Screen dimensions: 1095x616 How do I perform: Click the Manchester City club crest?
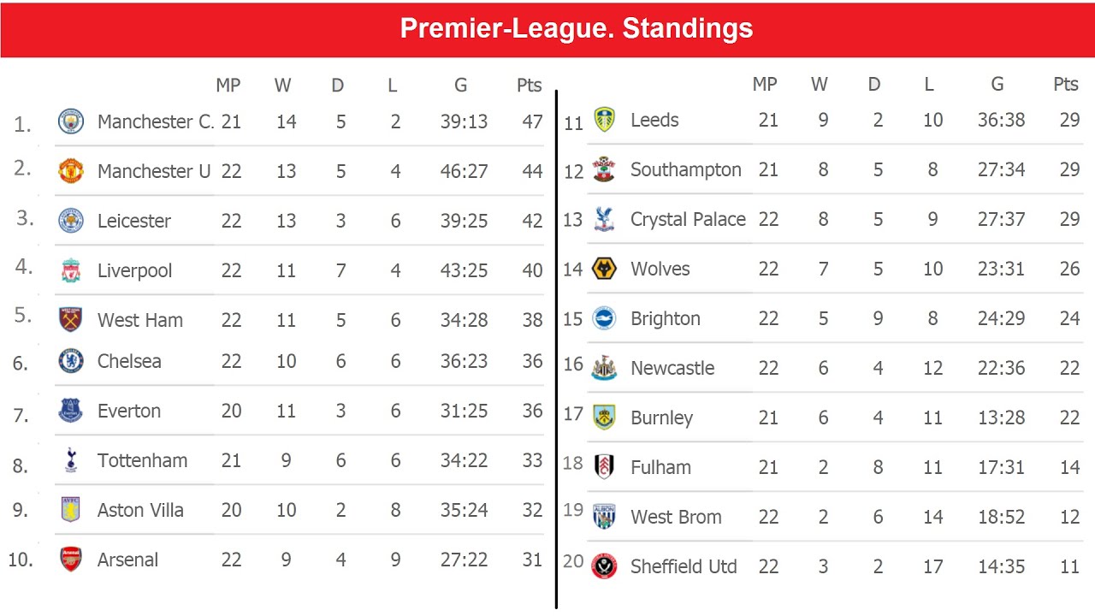point(71,121)
